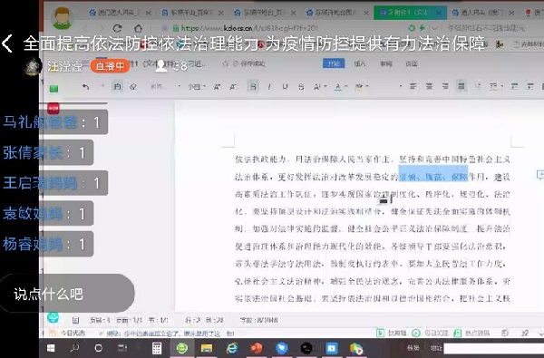544x358 pixels.
Task: Tap the back arrow of the livestream
Action: click(7, 44)
